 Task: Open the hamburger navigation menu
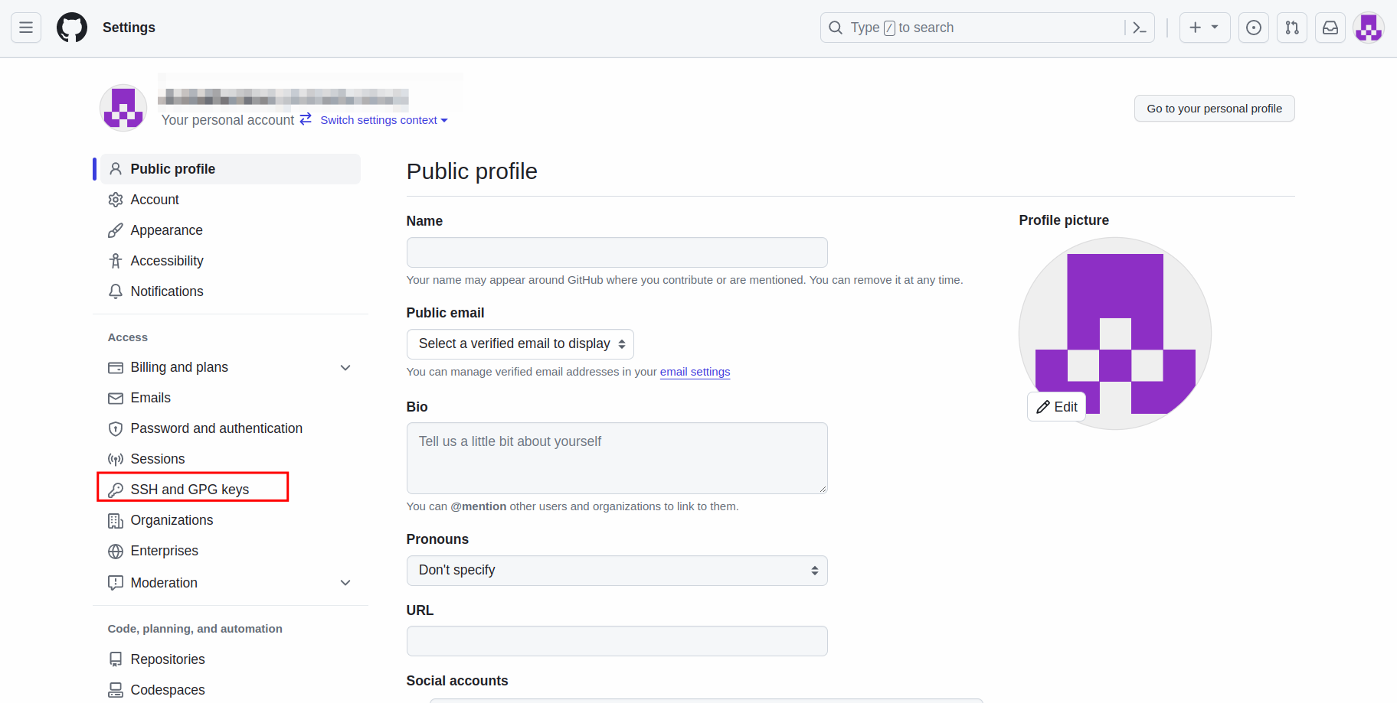pyautogui.click(x=26, y=28)
